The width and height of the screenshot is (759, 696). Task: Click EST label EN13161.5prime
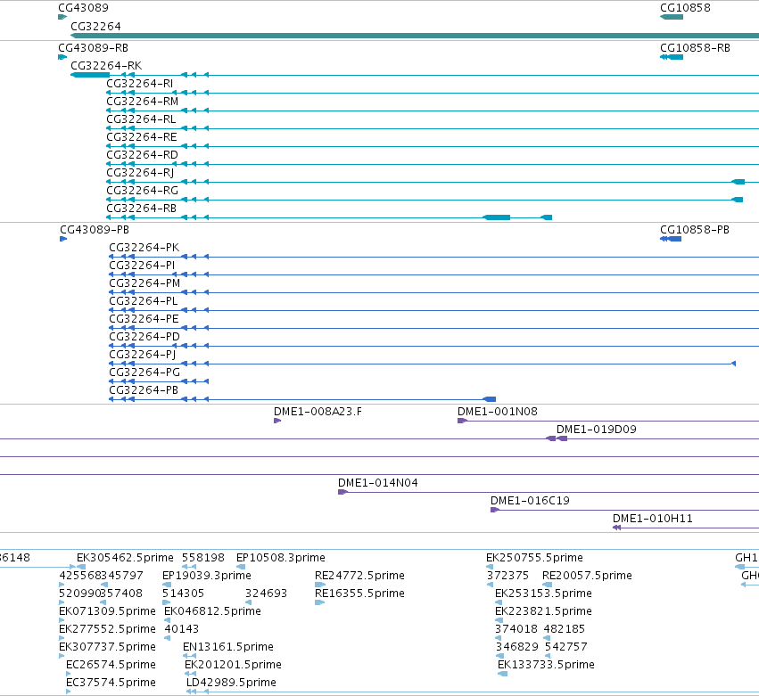point(228,647)
